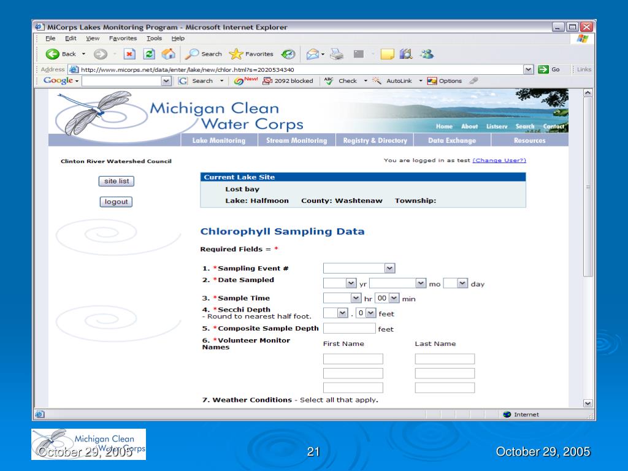This screenshot has height=471, width=628.
Task: Click the site list button
Action: [117, 181]
